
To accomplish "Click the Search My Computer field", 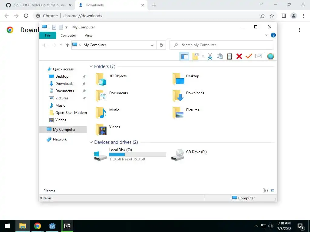I will tap(221, 45).
